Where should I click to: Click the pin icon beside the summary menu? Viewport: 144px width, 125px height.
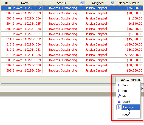pos(142,88)
